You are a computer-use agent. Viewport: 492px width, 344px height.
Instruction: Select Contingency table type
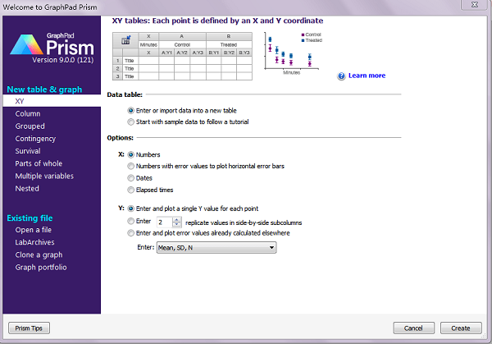[x=35, y=139]
